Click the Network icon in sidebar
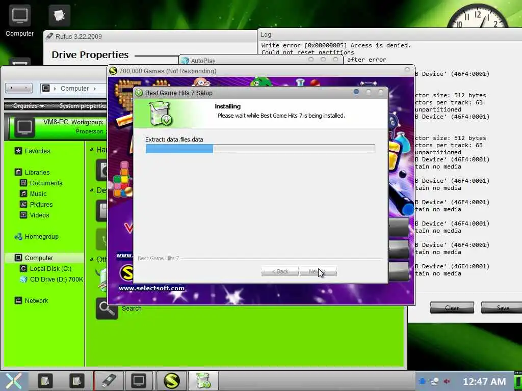 click(x=18, y=300)
